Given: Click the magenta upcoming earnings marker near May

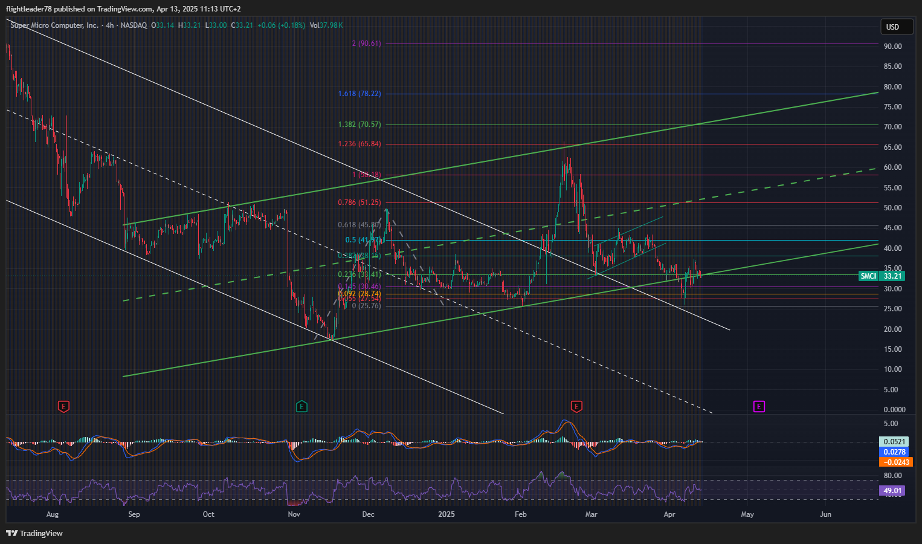Looking at the screenshot, I should [x=759, y=407].
